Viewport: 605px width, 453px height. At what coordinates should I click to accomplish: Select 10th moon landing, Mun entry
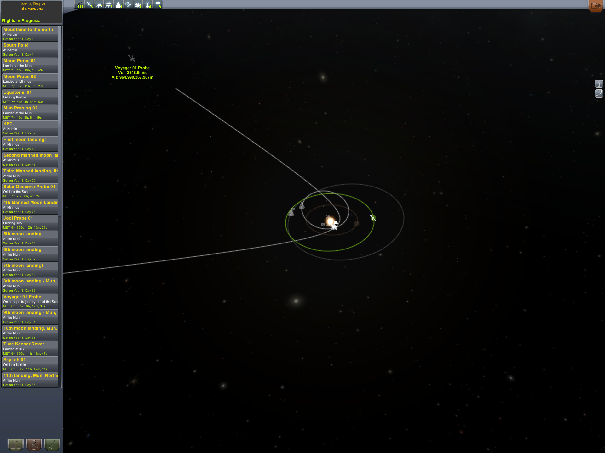click(x=30, y=333)
